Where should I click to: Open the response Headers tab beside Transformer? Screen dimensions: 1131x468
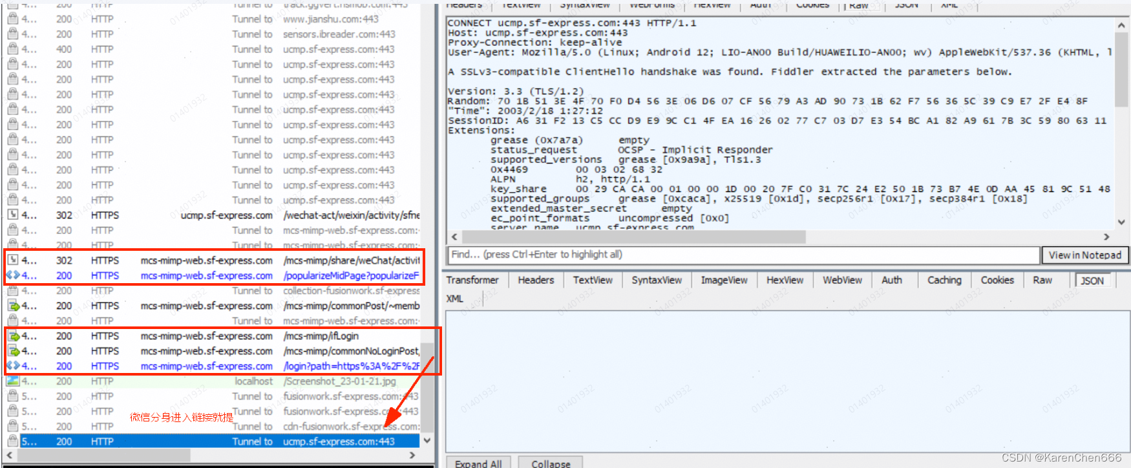[x=536, y=280]
